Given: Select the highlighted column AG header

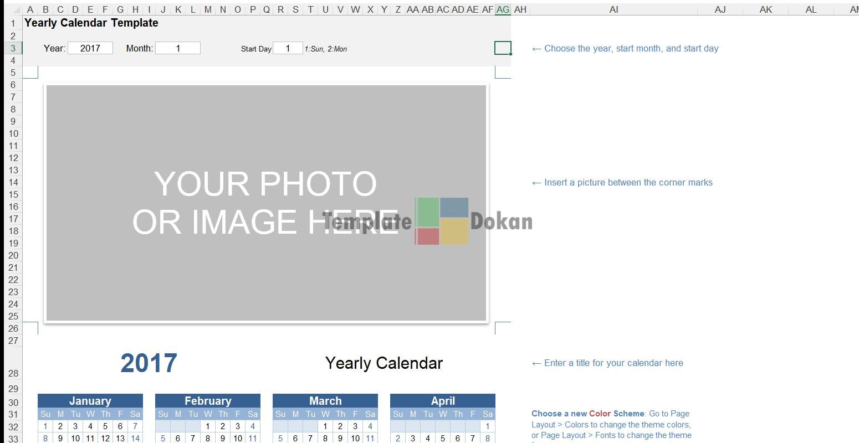Looking at the screenshot, I should click(503, 9).
